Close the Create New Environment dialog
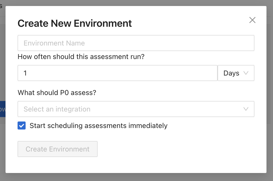 (x=252, y=20)
